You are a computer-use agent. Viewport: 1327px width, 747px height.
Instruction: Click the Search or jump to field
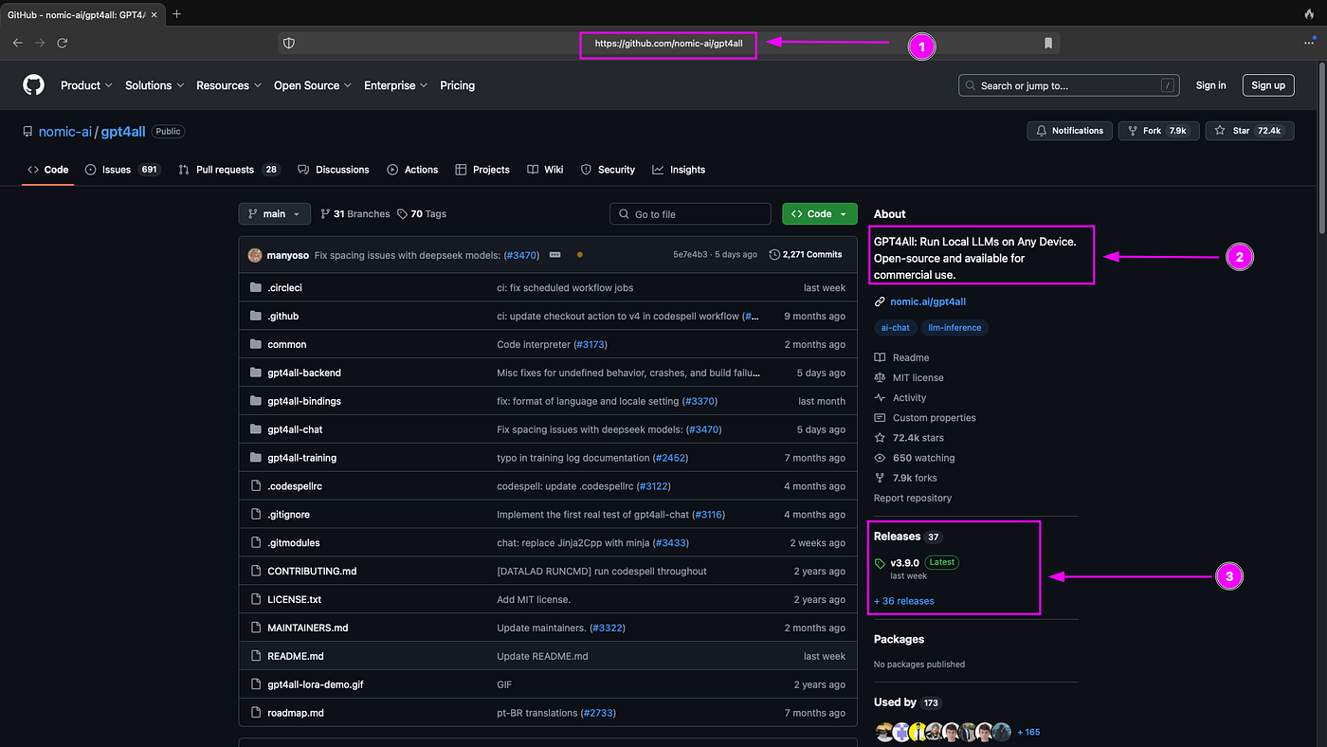[x=1069, y=85]
